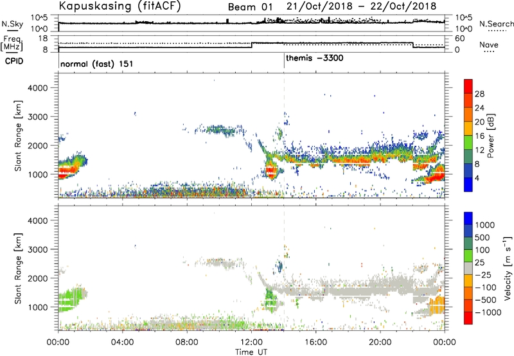The height and width of the screenshot is (356, 514).
Task: Click the 'Velocity [m s-1]' color bar label
Action: pyautogui.click(x=508, y=268)
